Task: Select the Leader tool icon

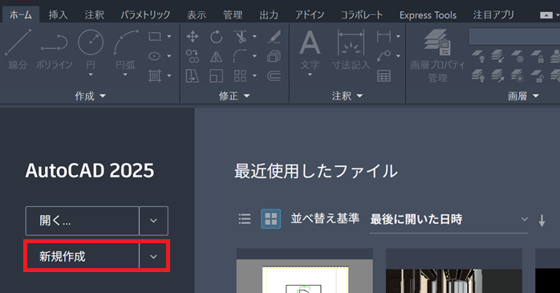Action: (x=384, y=56)
